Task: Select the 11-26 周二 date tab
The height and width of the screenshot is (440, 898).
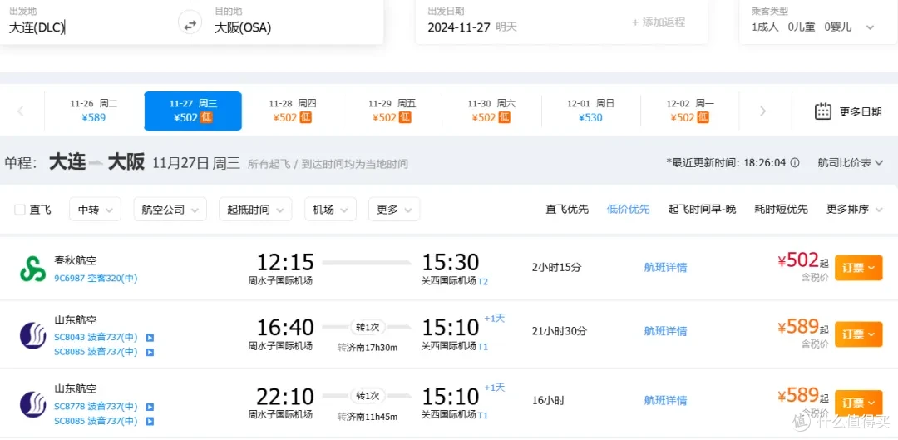Action: point(94,111)
